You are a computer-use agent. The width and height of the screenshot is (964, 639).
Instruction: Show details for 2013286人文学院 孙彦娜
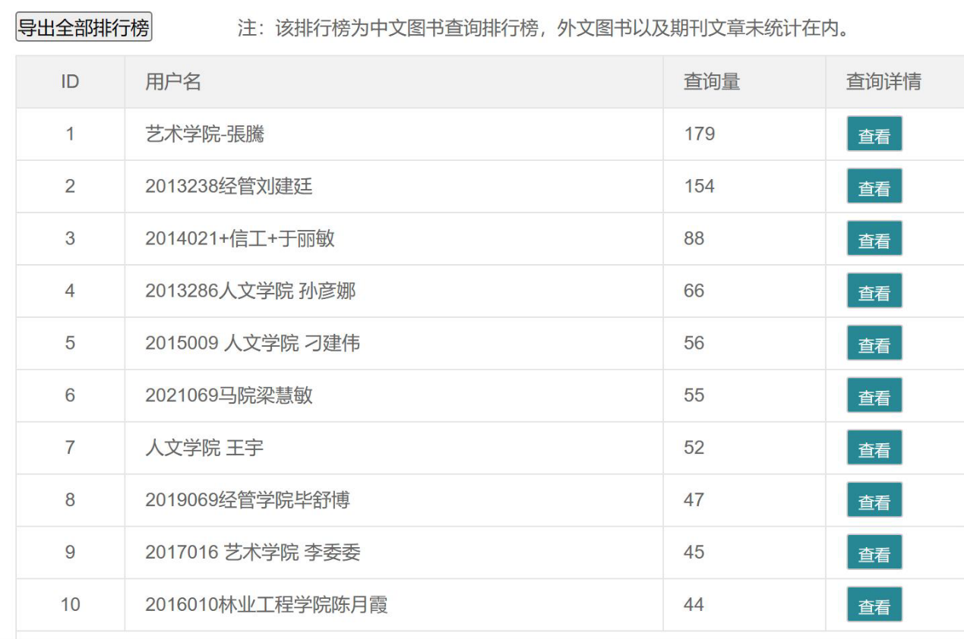click(x=874, y=291)
